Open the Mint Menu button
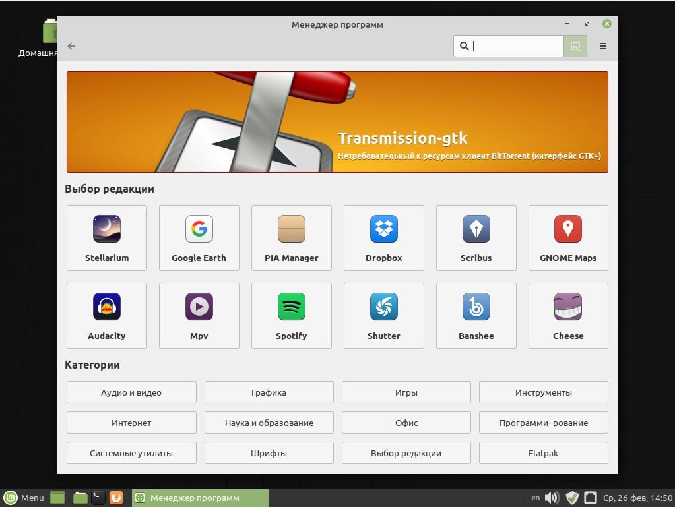 pyautogui.click(x=24, y=498)
